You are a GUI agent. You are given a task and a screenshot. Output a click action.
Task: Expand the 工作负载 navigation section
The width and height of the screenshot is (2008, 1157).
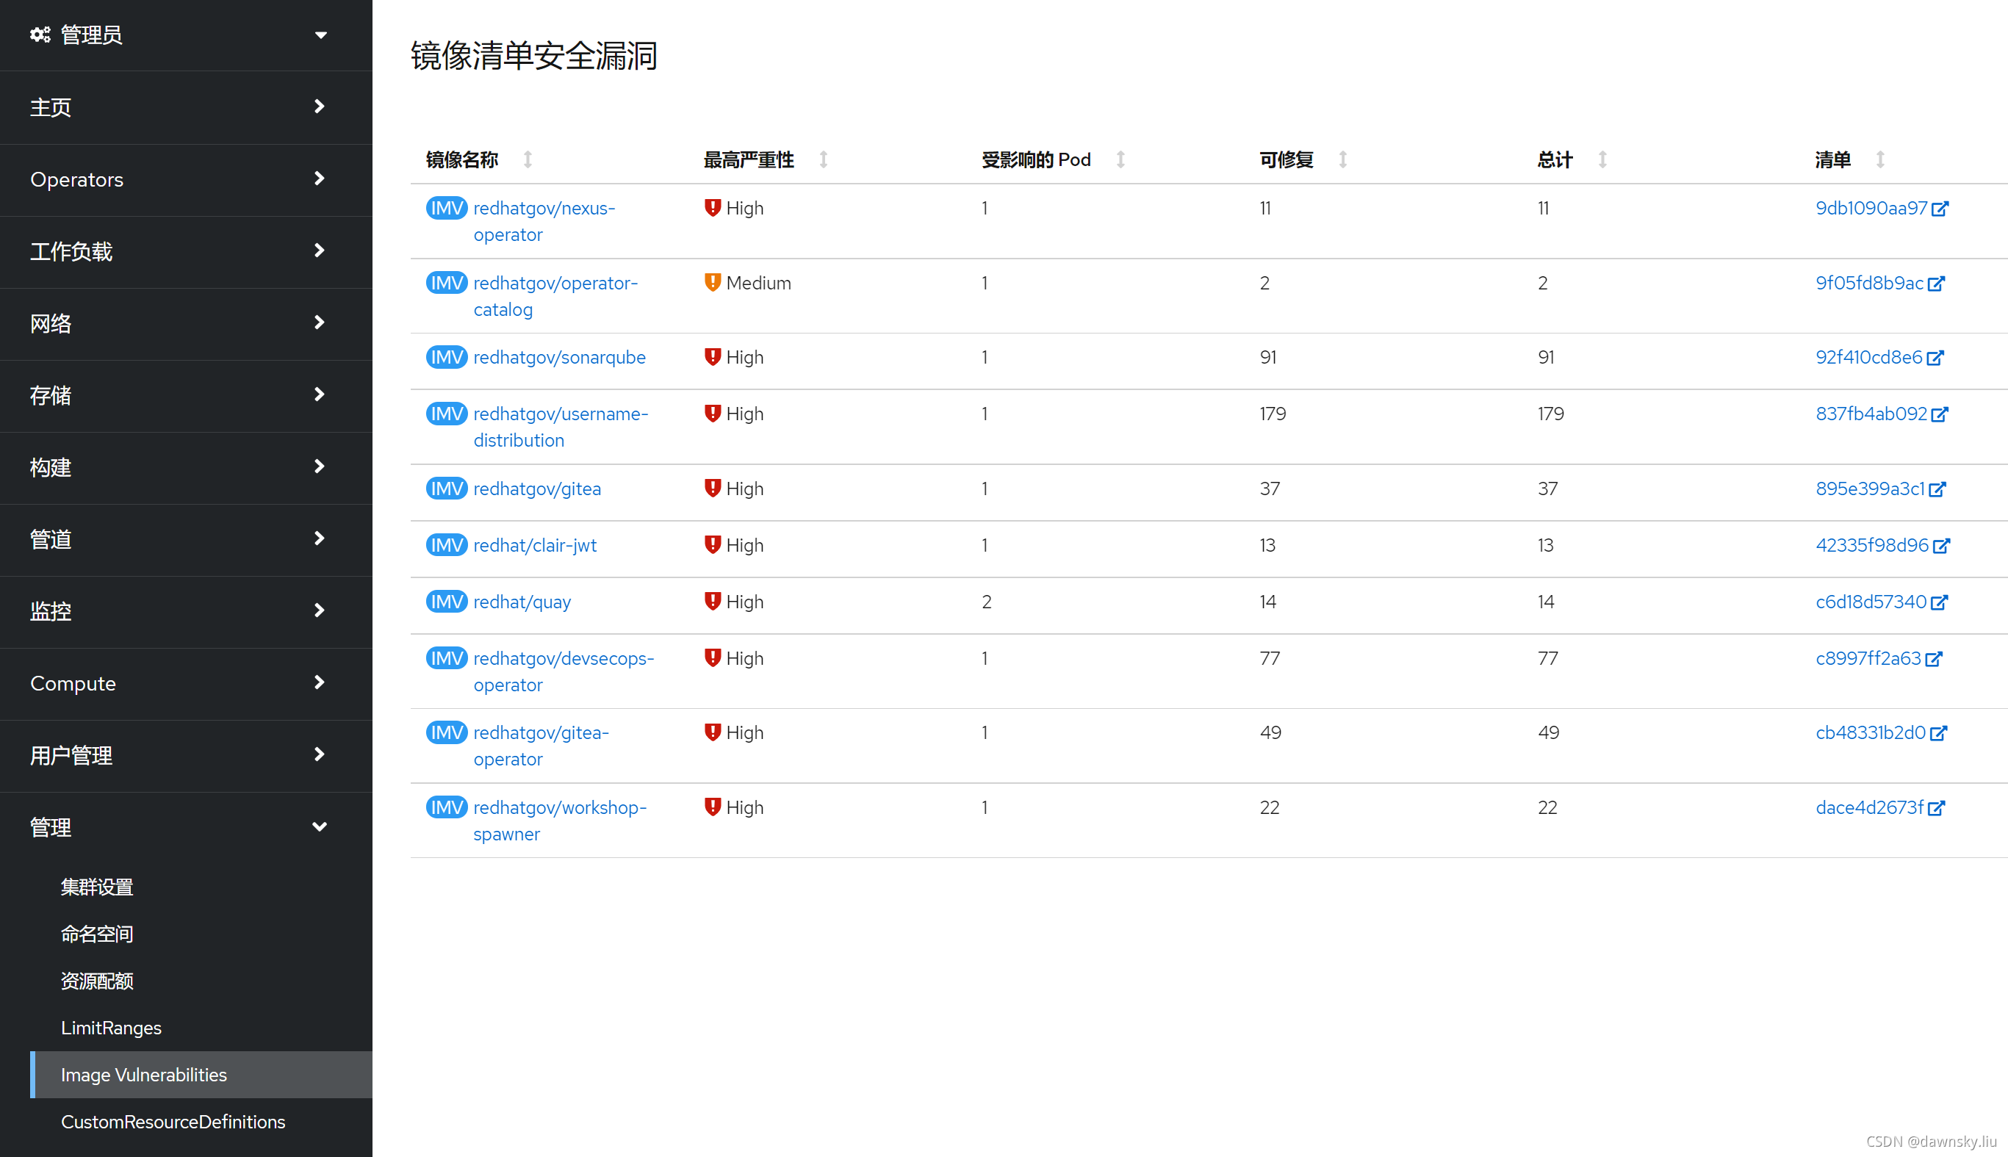(x=186, y=251)
